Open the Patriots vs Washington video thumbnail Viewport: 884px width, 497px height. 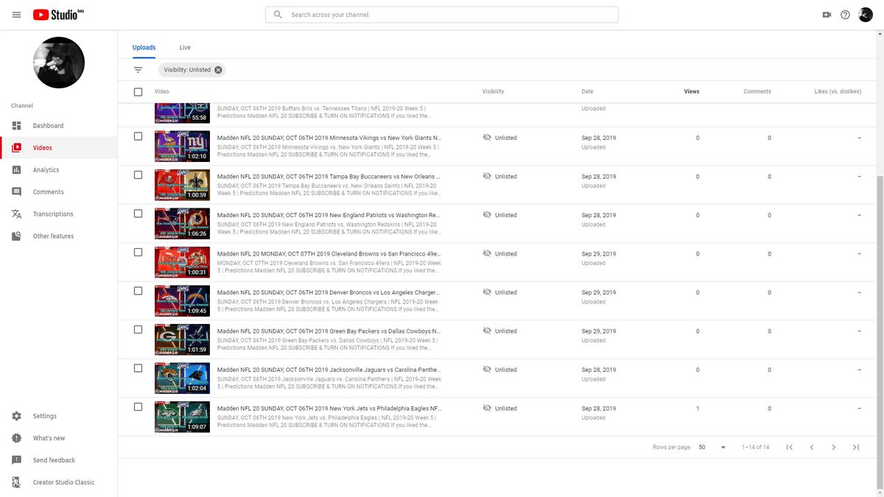182,223
